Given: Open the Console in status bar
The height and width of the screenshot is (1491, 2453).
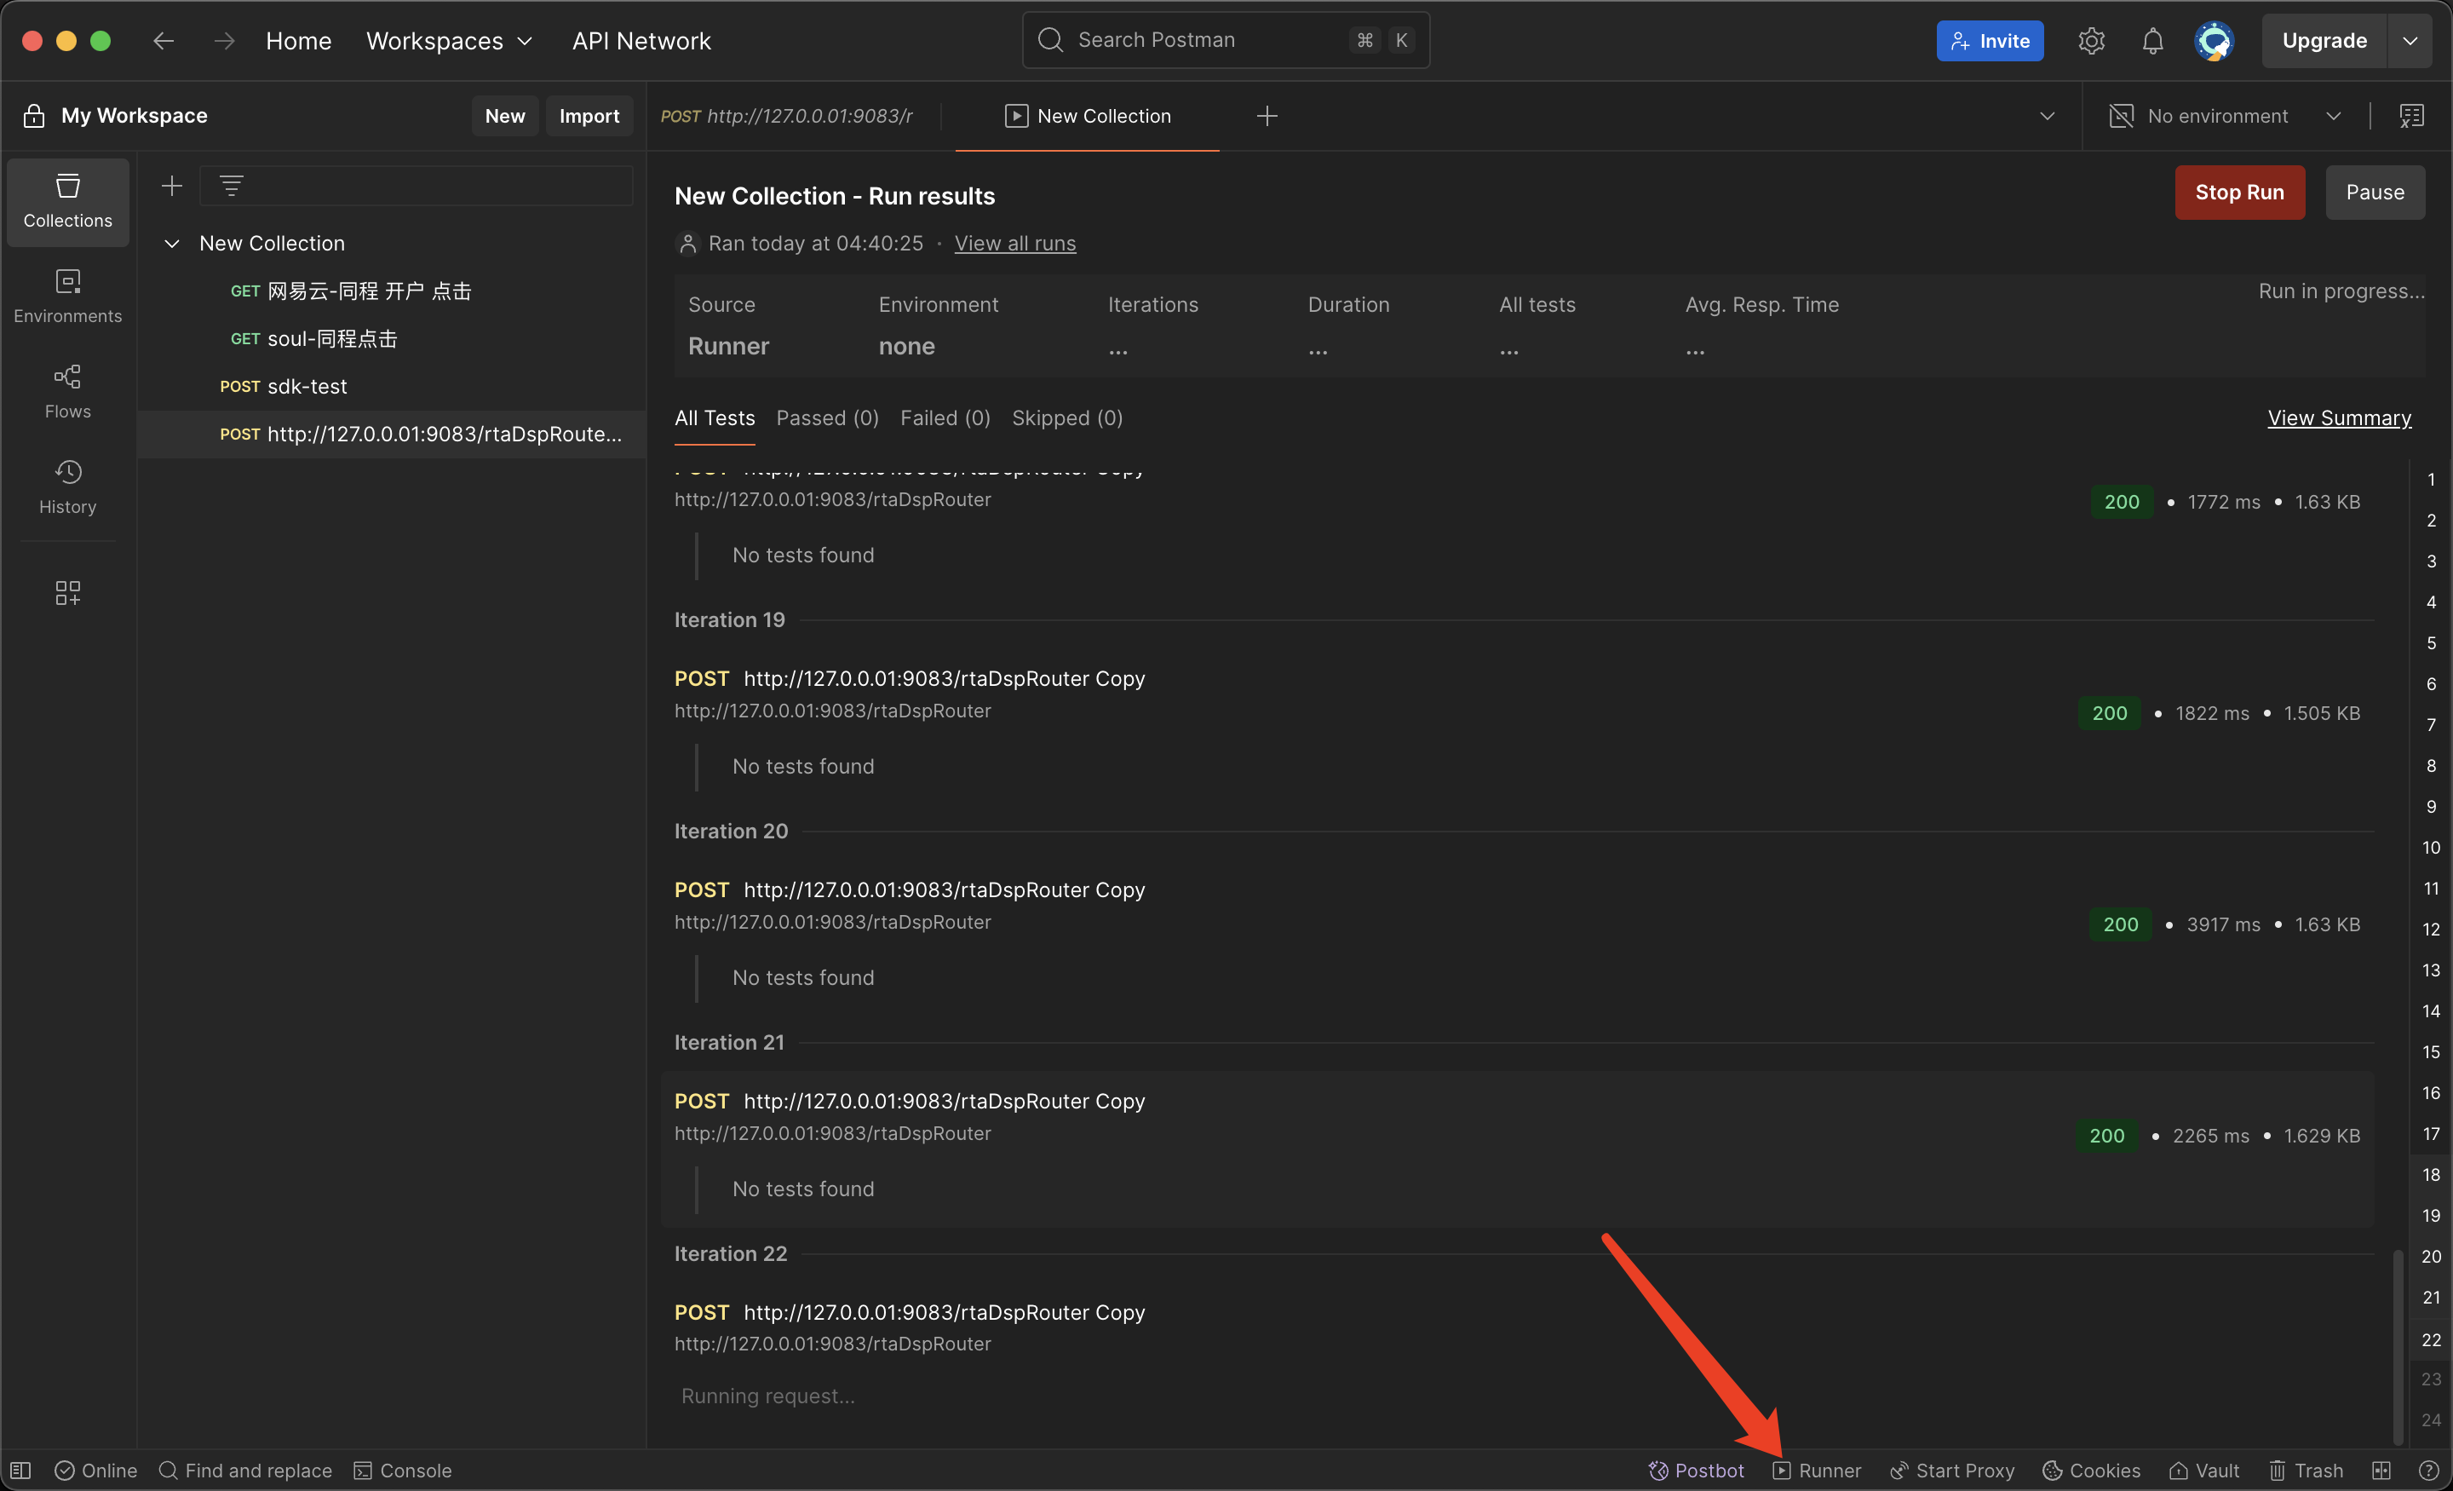Looking at the screenshot, I should [403, 1470].
